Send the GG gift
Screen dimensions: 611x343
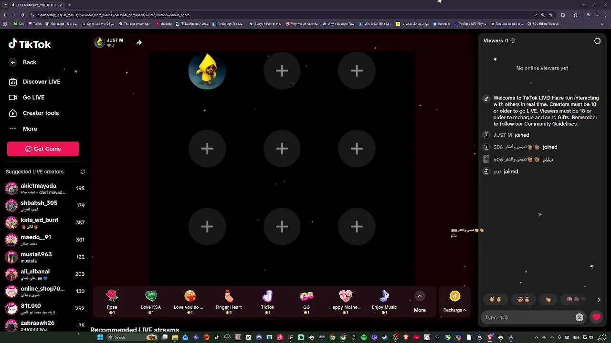[x=306, y=302]
